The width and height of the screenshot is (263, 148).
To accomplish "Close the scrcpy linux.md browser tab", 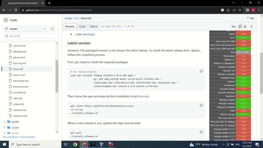I will [42, 3].
